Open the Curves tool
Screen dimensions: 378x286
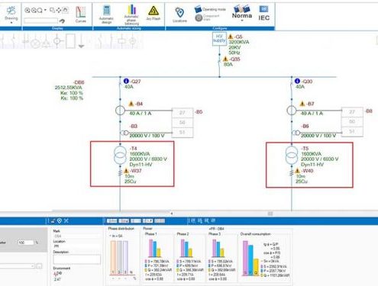click(x=81, y=14)
